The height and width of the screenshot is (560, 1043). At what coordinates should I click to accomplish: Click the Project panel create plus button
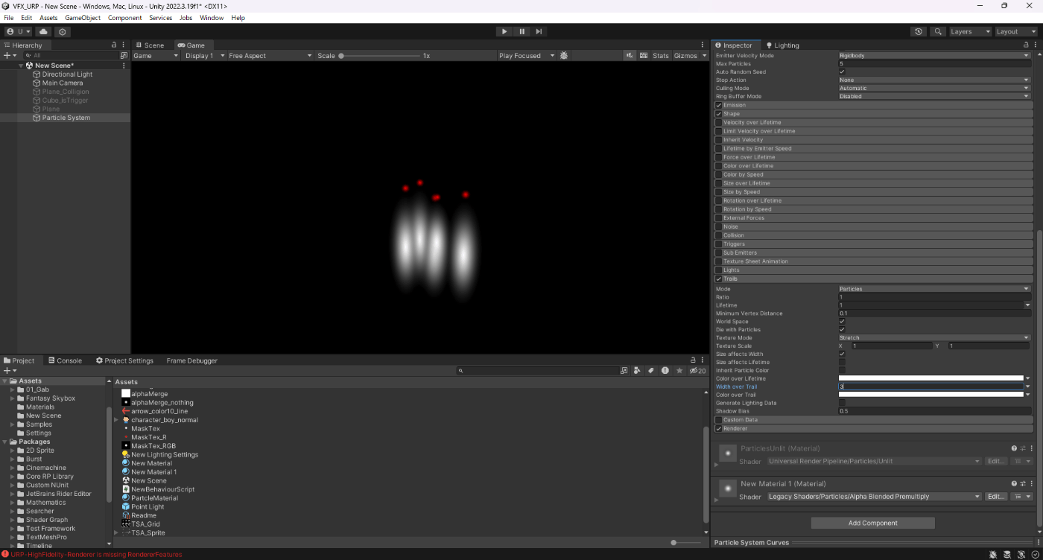(10, 370)
